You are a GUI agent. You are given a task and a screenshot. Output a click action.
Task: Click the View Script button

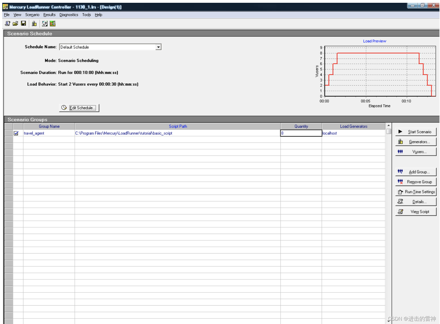click(x=416, y=212)
